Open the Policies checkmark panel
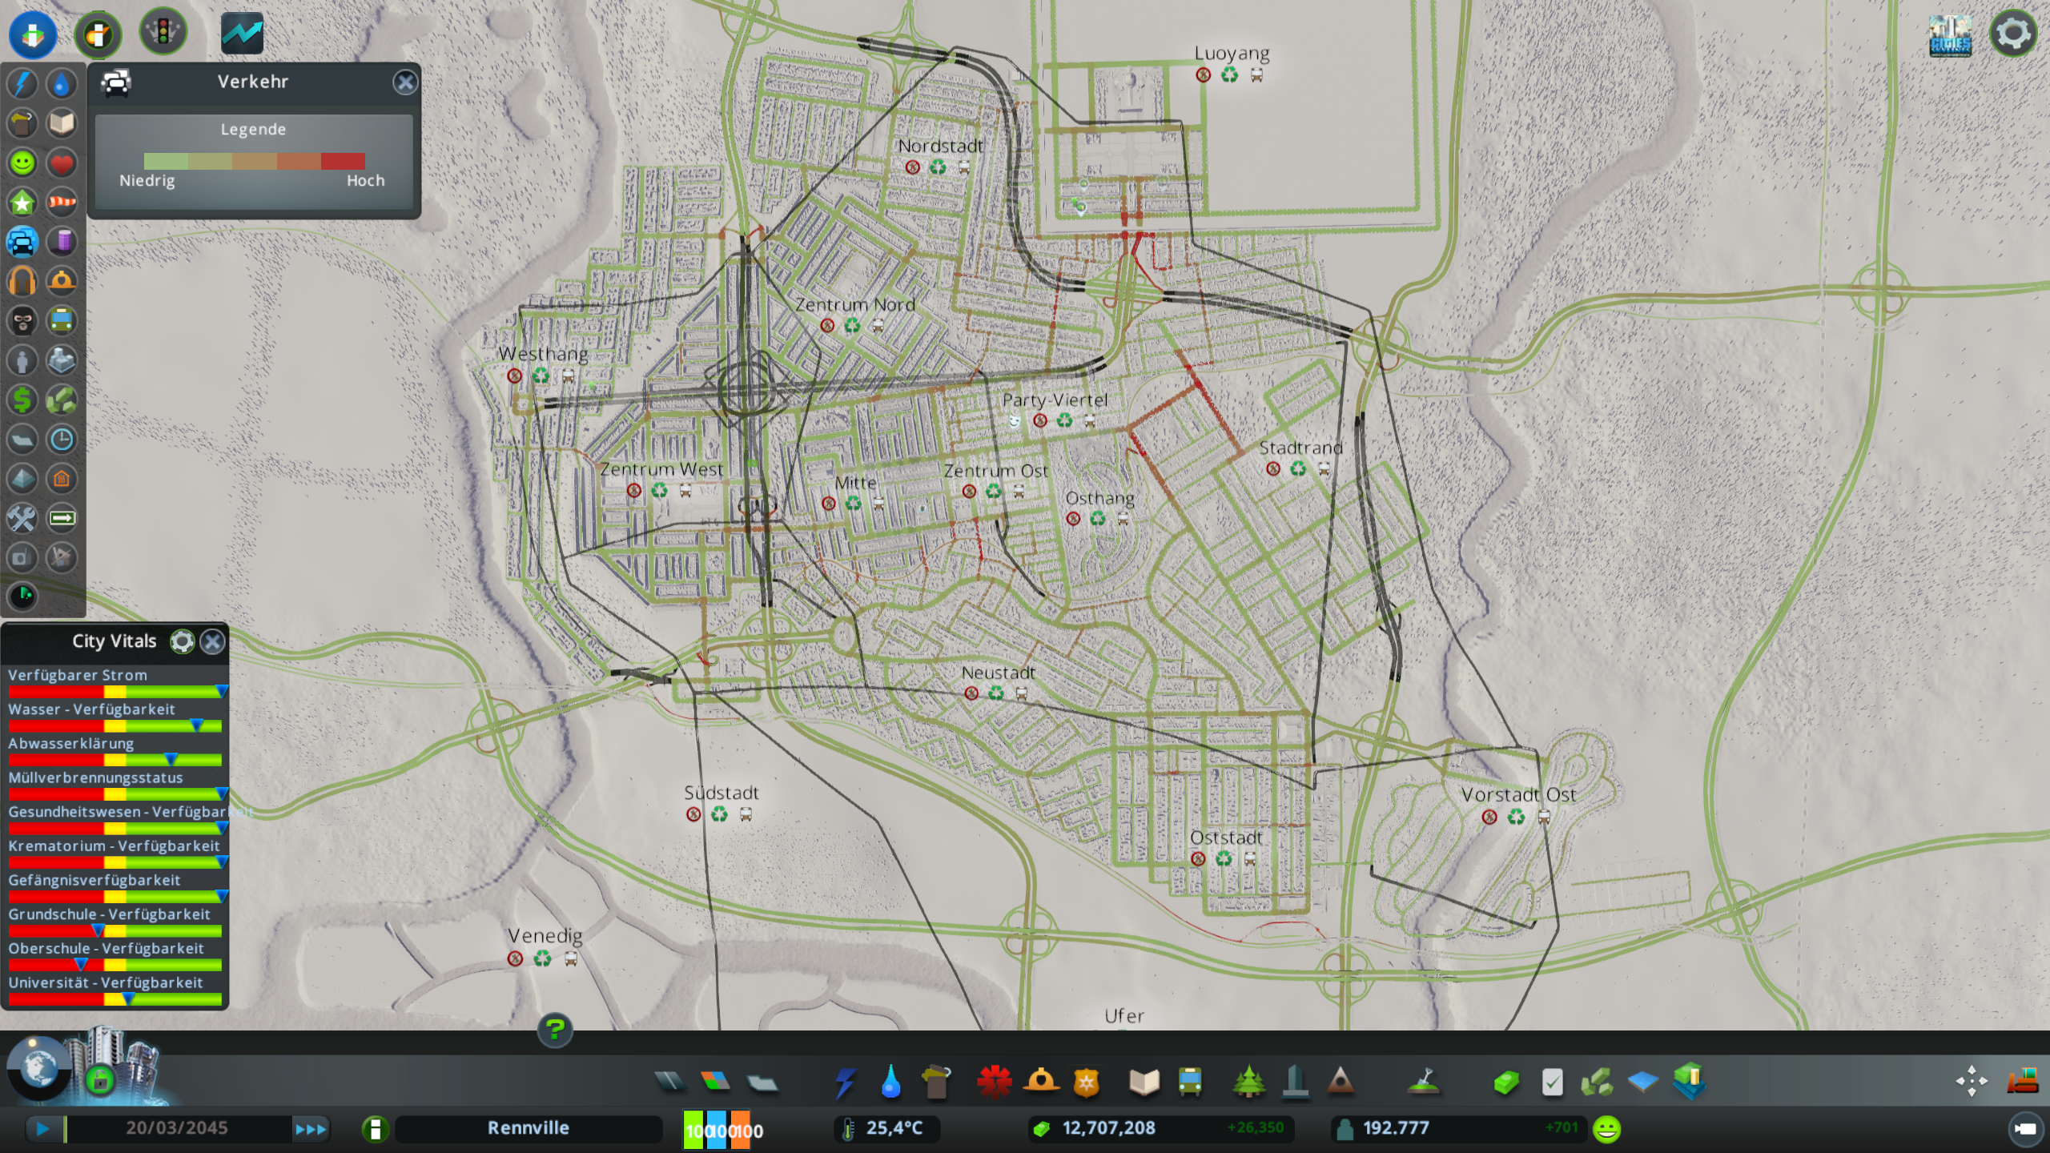Image resolution: width=2050 pixels, height=1153 pixels. click(x=1552, y=1083)
